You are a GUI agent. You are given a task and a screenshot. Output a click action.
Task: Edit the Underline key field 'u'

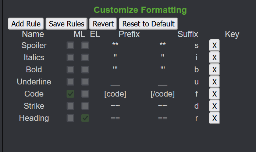(196, 82)
